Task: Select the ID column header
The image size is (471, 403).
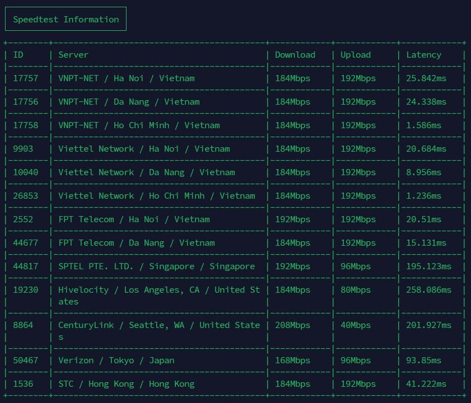Action: [18, 55]
